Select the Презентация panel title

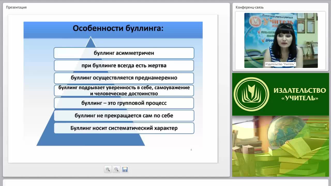(x=16, y=7)
